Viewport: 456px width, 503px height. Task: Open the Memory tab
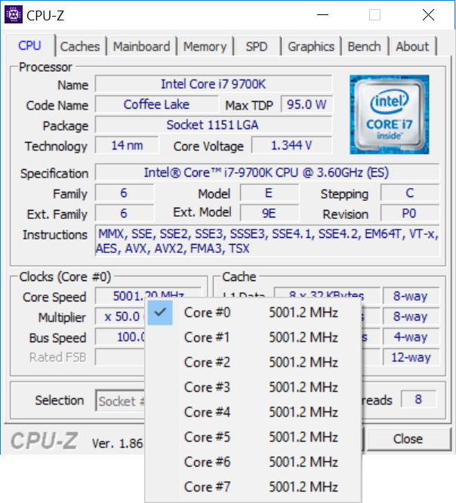coord(205,47)
